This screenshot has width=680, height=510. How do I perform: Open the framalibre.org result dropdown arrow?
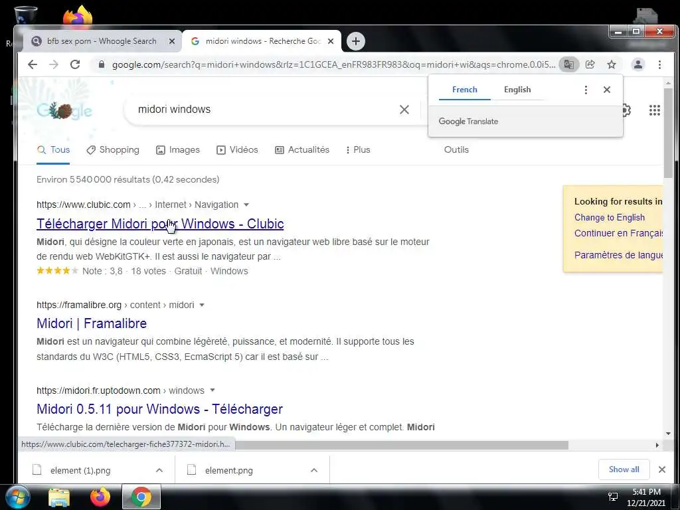point(202,305)
